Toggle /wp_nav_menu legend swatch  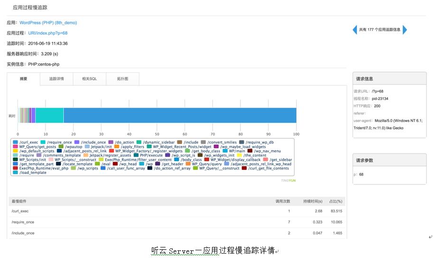pyautogui.click(x=250, y=151)
